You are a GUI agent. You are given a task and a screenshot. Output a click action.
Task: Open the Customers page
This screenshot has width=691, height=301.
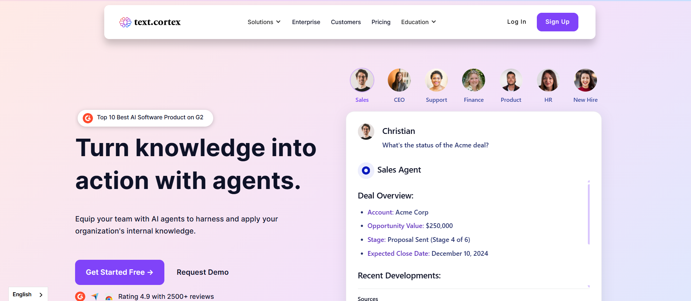pyautogui.click(x=345, y=22)
